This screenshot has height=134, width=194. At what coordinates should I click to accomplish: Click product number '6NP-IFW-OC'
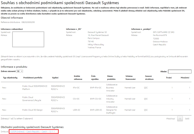pos(96,88)
